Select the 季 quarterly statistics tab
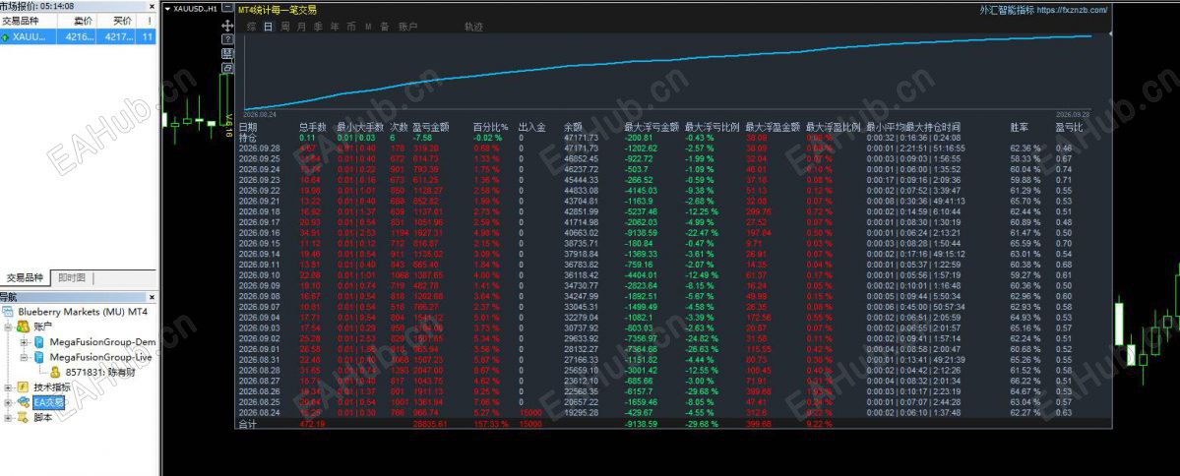Image resolution: width=1180 pixels, height=476 pixels. point(318,28)
